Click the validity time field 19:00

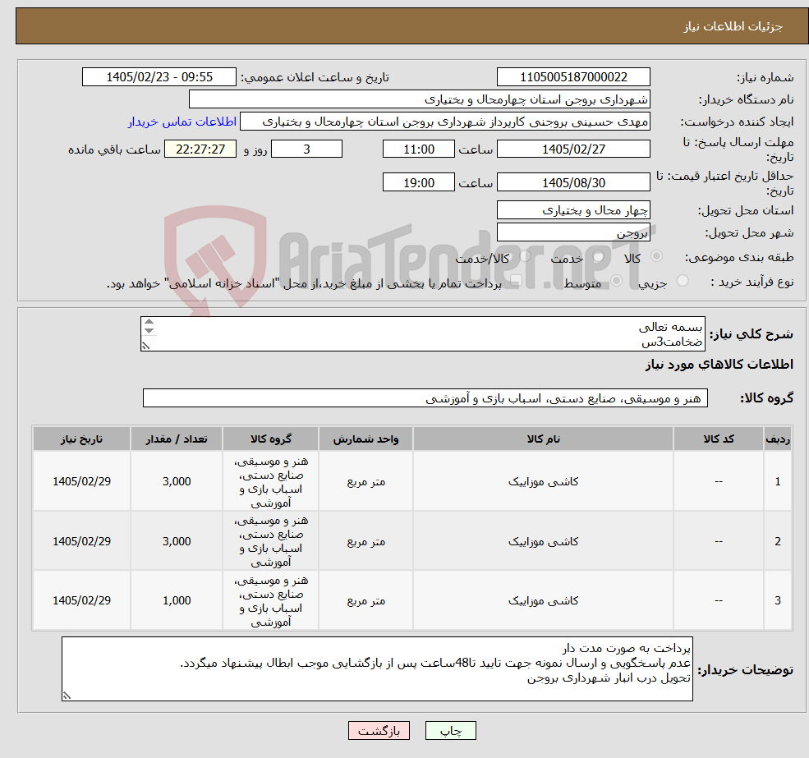418,182
